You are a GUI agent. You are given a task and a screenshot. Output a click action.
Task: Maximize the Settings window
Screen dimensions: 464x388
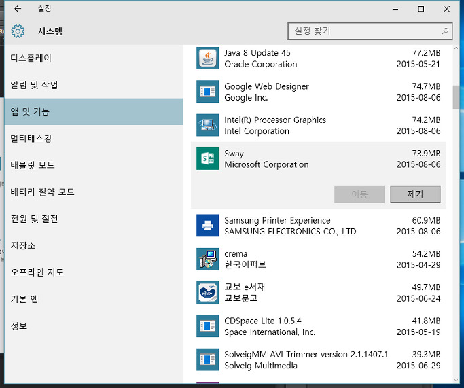coord(421,9)
